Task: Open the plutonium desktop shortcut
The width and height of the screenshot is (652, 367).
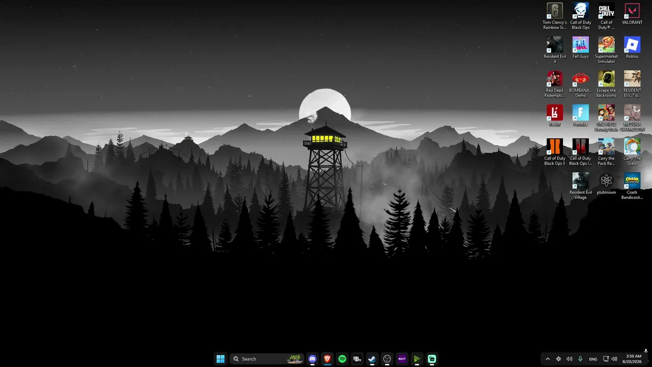Action: pos(606,184)
